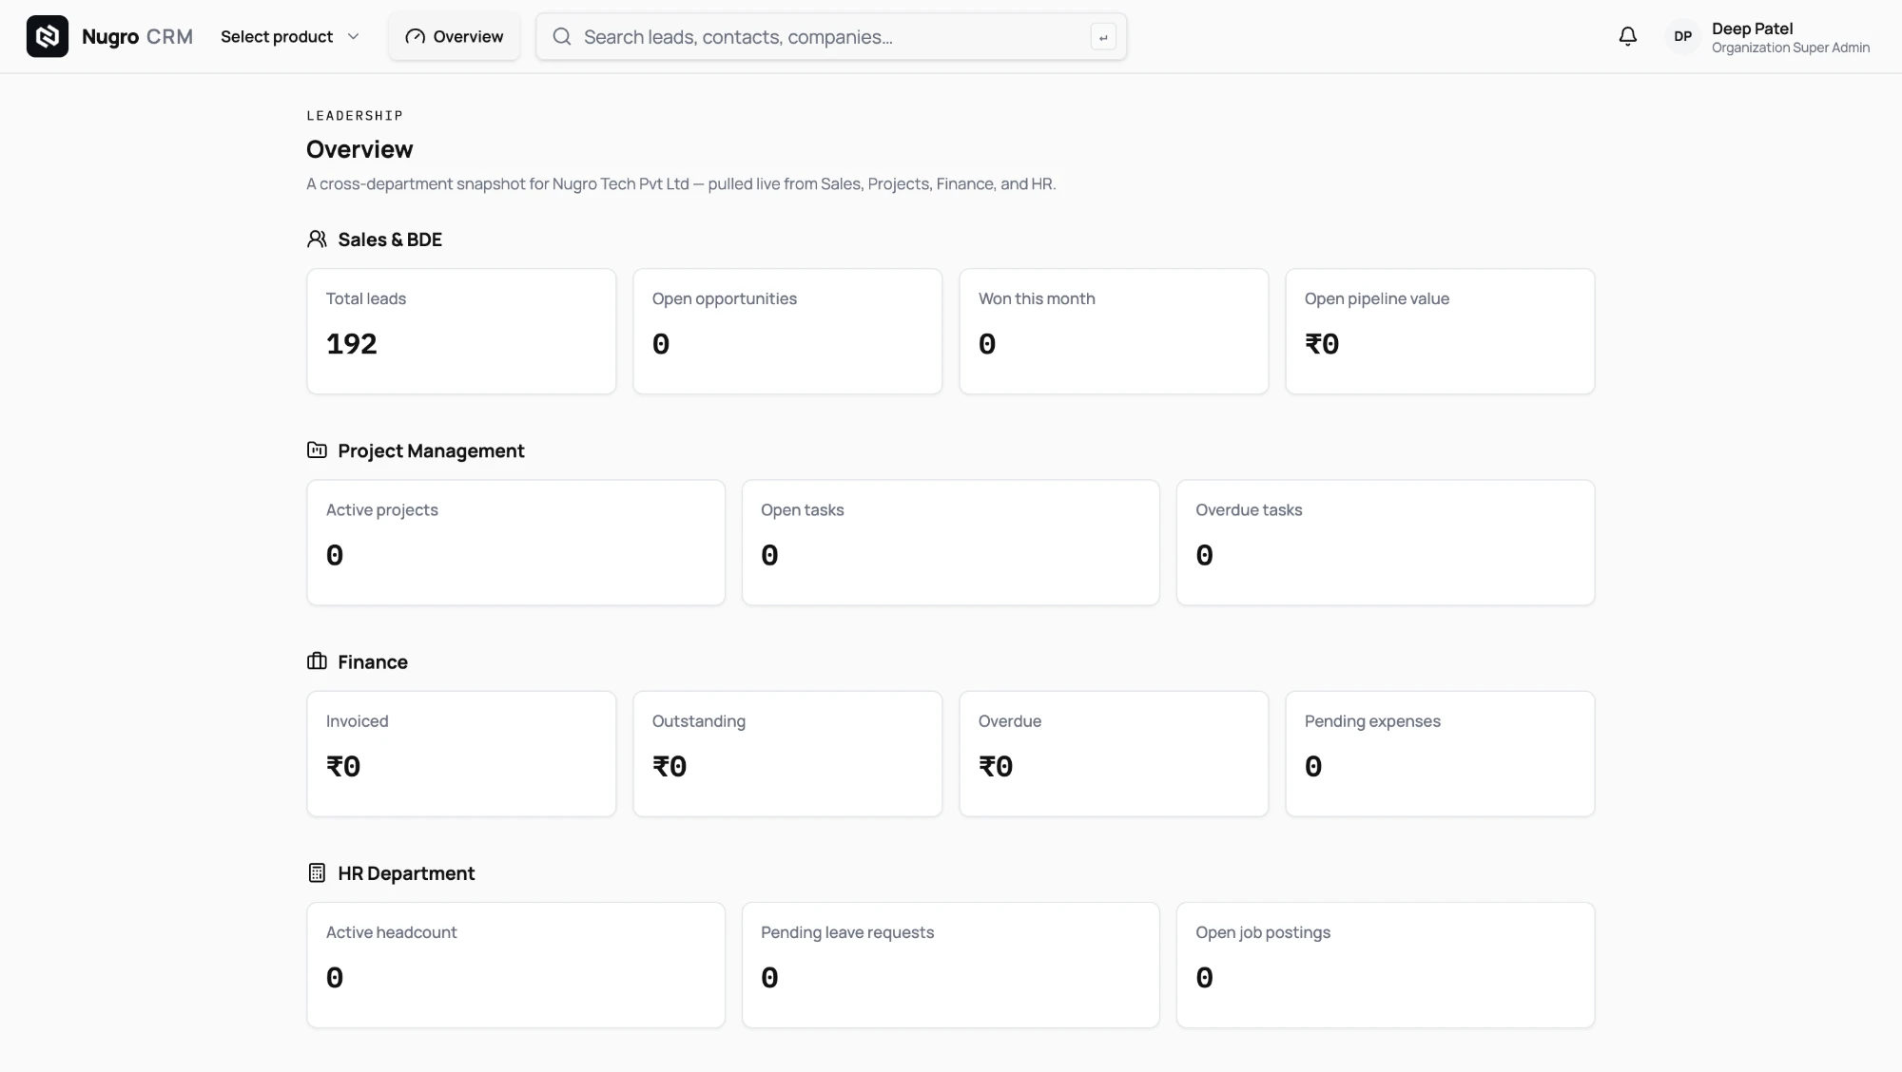Click the LEADERSHIP label
This screenshot has width=1902, height=1072.
355,115
